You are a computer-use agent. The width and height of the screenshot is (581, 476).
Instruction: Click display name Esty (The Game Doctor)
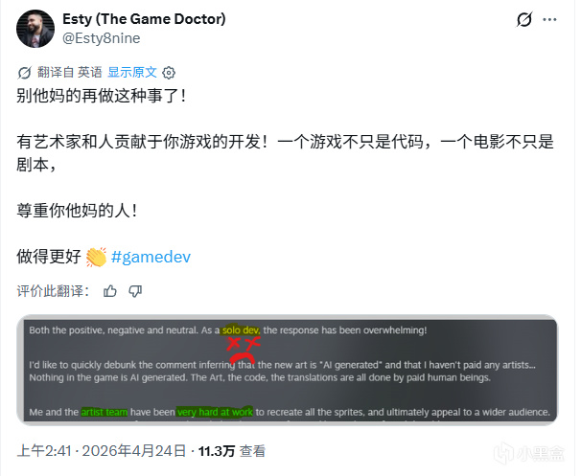(x=144, y=19)
